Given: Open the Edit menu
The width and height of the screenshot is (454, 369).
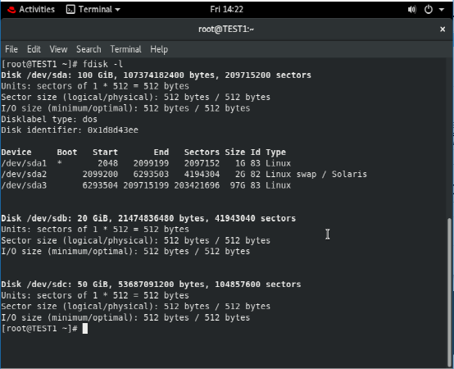Looking at the screenshot, I should pyautogui.click(x=34, y=49).
